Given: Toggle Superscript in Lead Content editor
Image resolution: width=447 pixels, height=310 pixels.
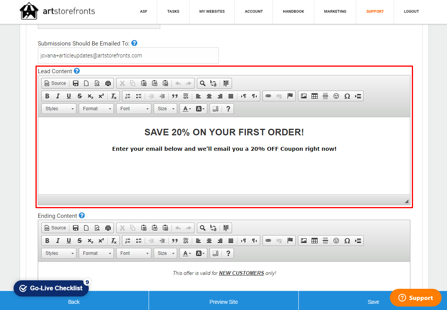Looking at the screenshot, I should click(x=101, y=96).
